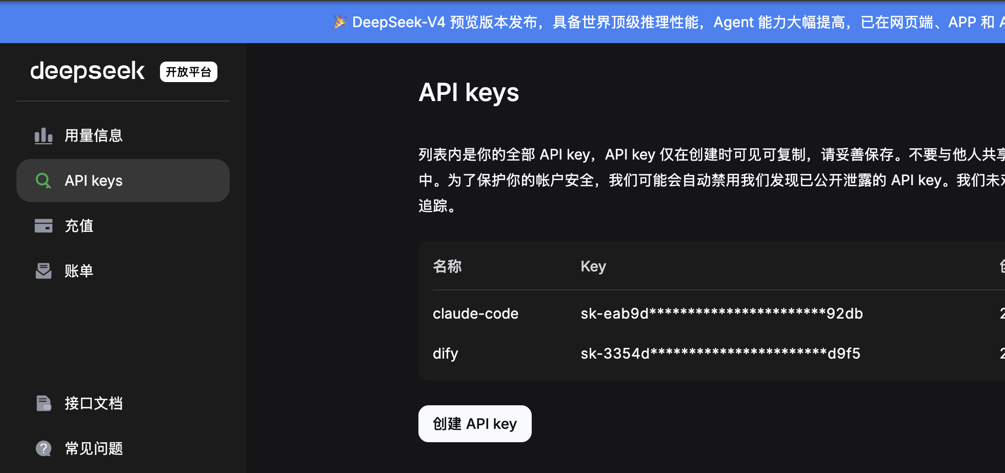Click the 充值 wallet card icon
The image size is (1005, 473).
click(44, 226)
